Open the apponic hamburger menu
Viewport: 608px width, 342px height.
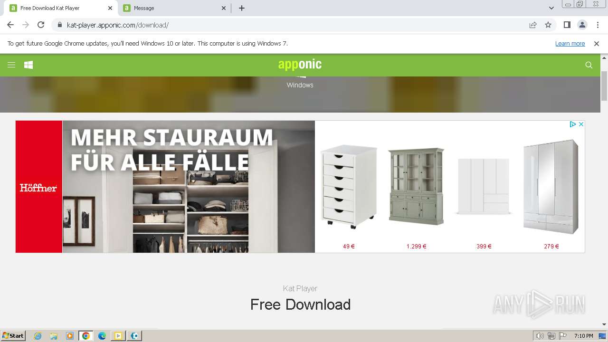click(11, 65)
